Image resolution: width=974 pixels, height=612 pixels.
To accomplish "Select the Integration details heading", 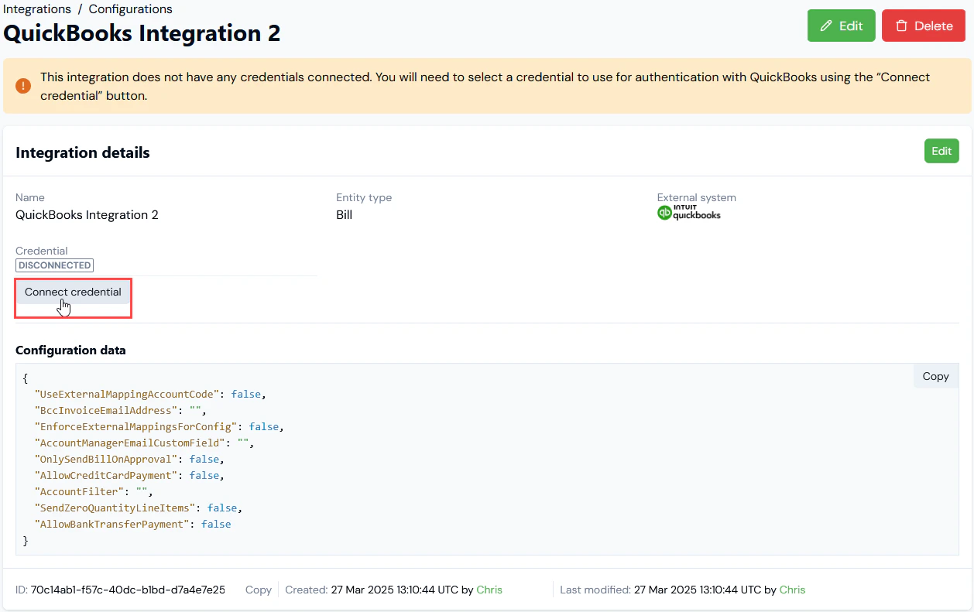I will coord(83,152).
